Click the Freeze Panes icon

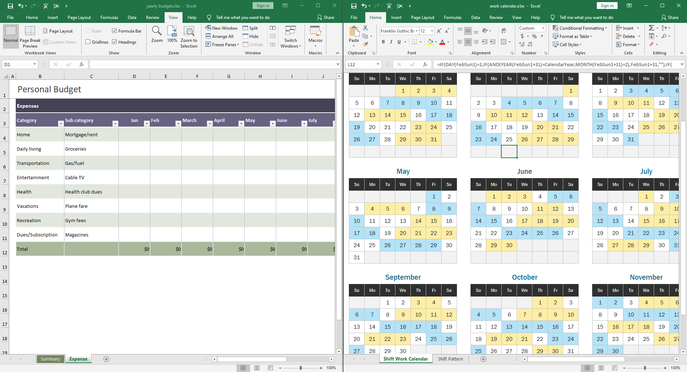click(208, 45)
